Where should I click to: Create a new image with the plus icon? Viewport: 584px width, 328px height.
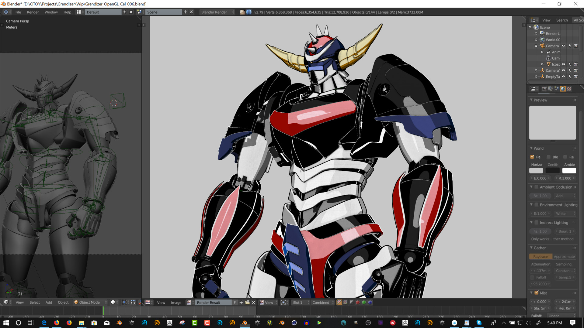tap(241, 302)
